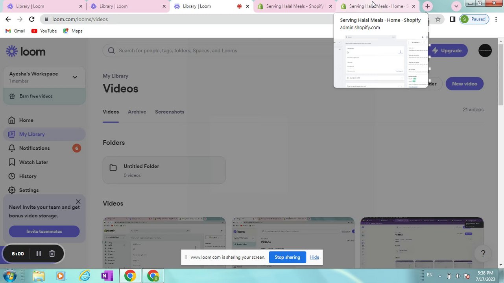
Task: Bookmark this page with the star icon
Action: 438,19
